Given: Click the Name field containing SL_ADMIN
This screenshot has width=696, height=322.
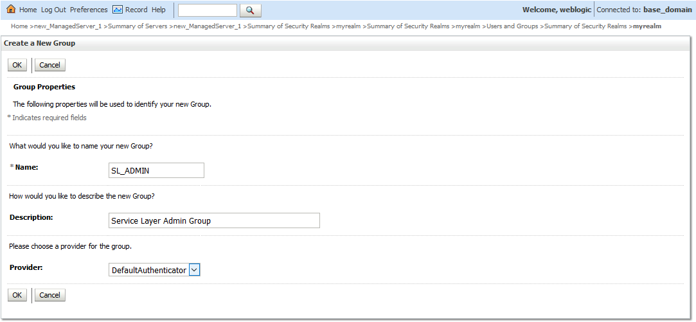Looking at the screenshot, I should click(x=156, y=170).
